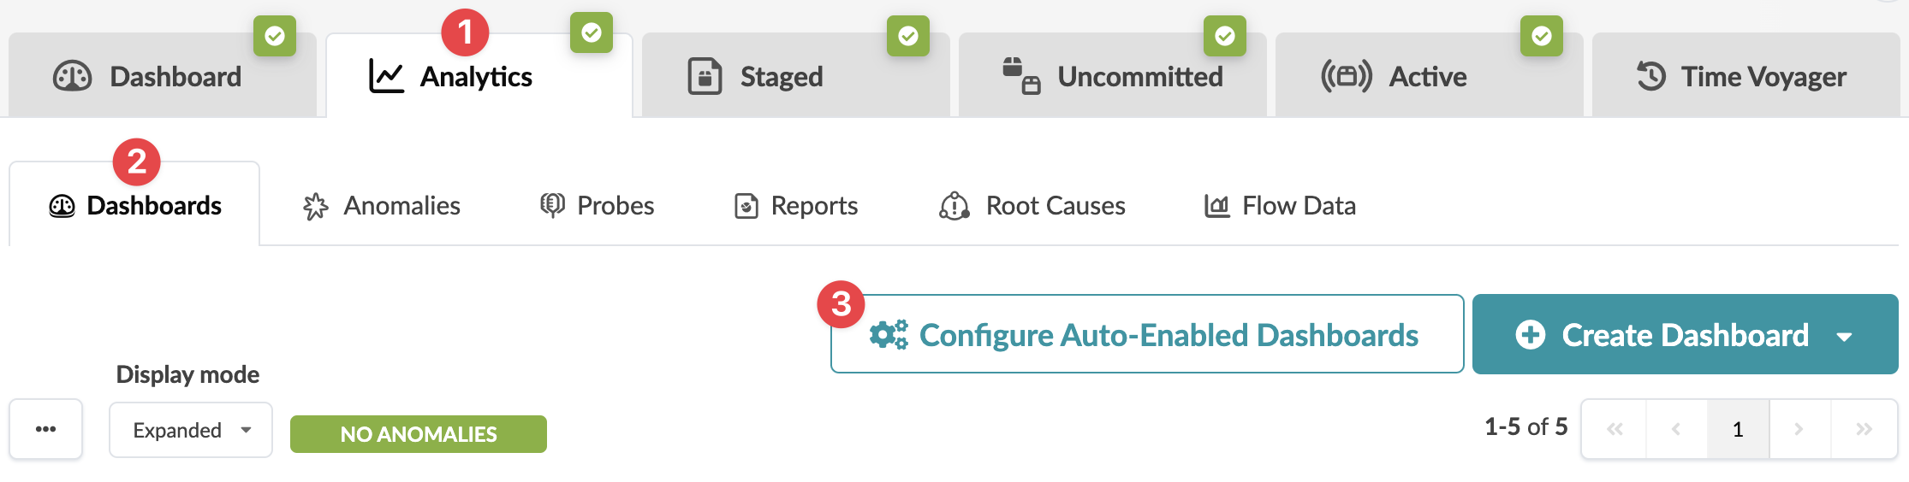Open the three-dots more options menu
This screenshot has height=482, width=1909.
[x=46, y=429]
